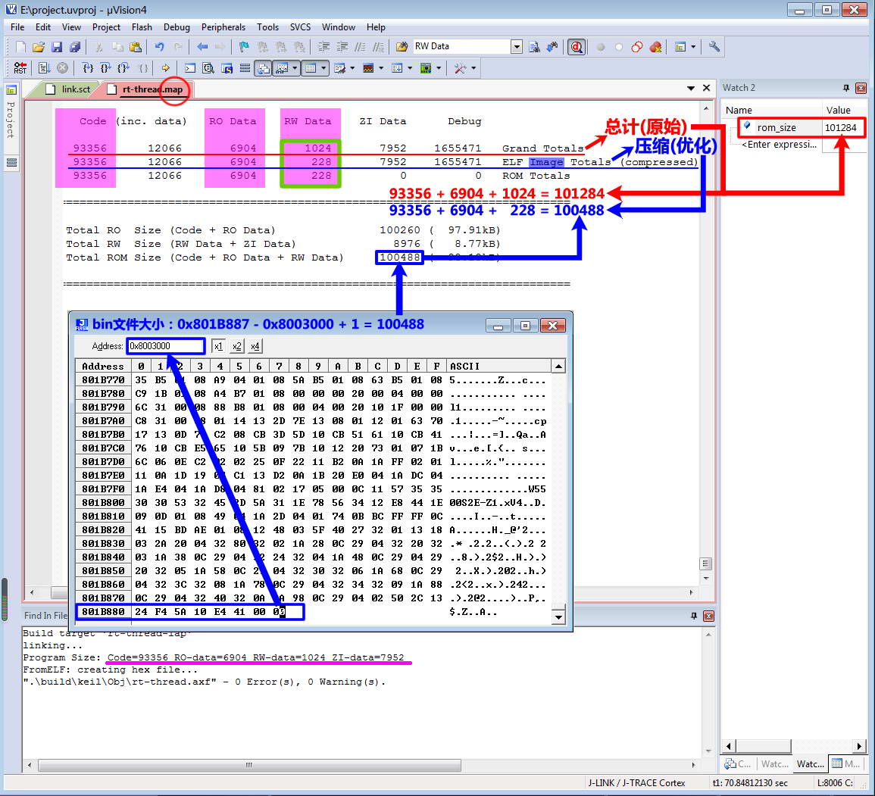Click the Configuration wrench icon
Screen dimensions: 875x796
[x=714, y=46]
